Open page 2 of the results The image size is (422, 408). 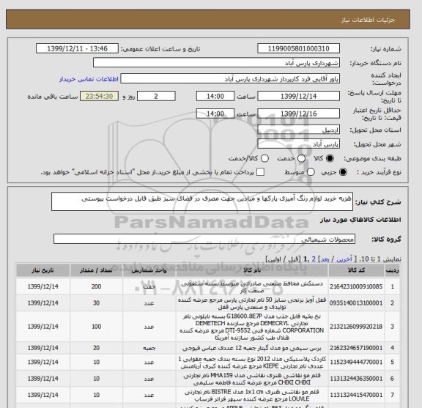(314, 259)
